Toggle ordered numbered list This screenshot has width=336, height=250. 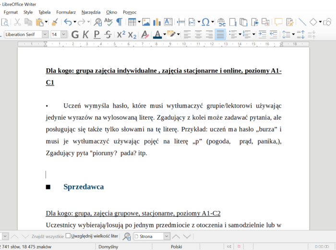pos(247,35)
